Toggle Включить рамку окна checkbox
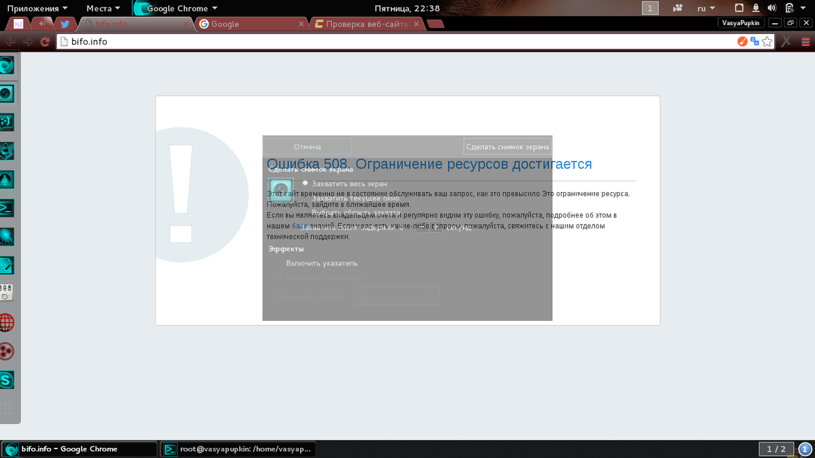The image size is (815, 458). tap(319, 278)
